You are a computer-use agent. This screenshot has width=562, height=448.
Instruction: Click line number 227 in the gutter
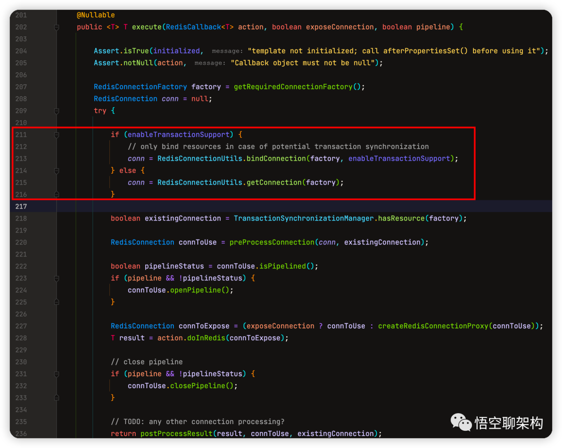pyautogui.click(x=21, y=326)
